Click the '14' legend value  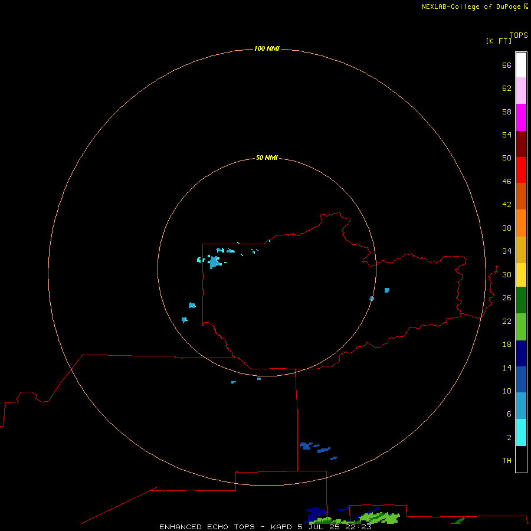pos(507,368)
